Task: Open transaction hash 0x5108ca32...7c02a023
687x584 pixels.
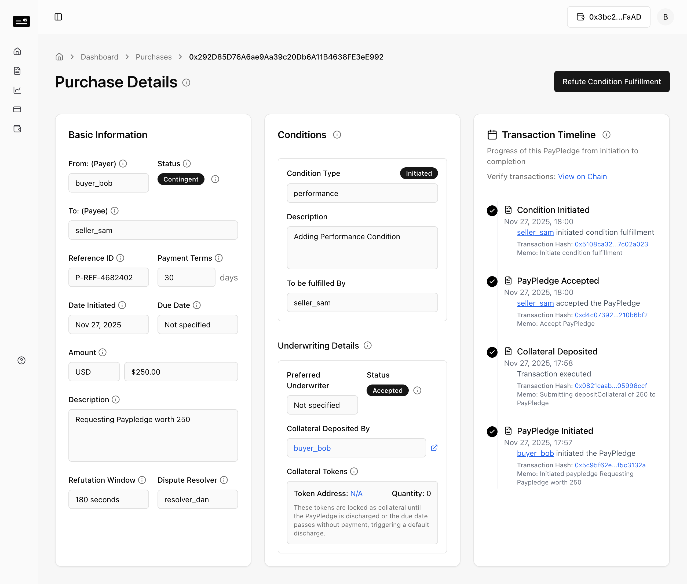Action: click(x=611, y=244)
